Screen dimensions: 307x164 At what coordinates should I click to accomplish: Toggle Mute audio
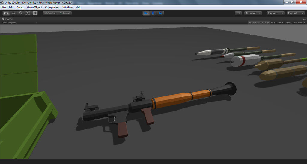pos(277,23)
